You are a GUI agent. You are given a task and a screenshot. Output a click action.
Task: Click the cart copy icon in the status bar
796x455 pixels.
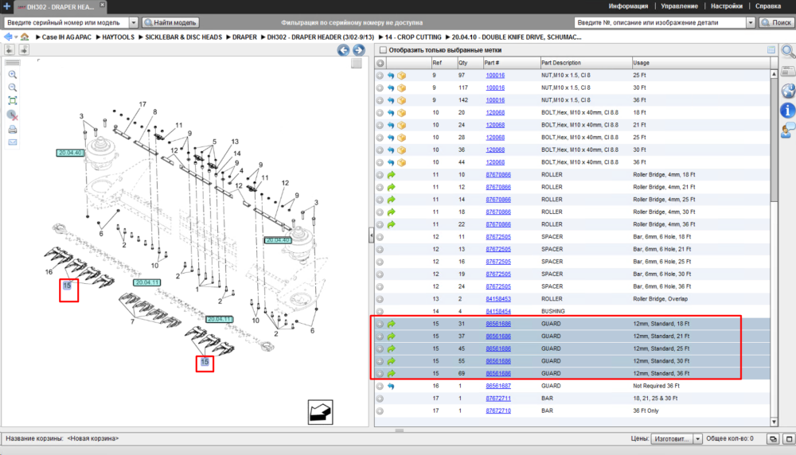click(773, 439)
